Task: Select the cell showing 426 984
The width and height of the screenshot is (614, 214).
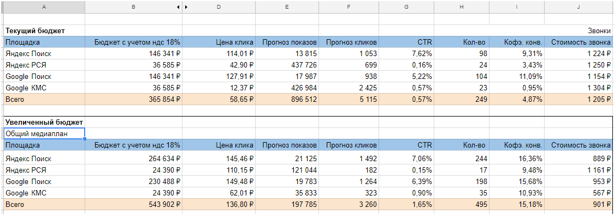Action: click(x=287, y=88)
